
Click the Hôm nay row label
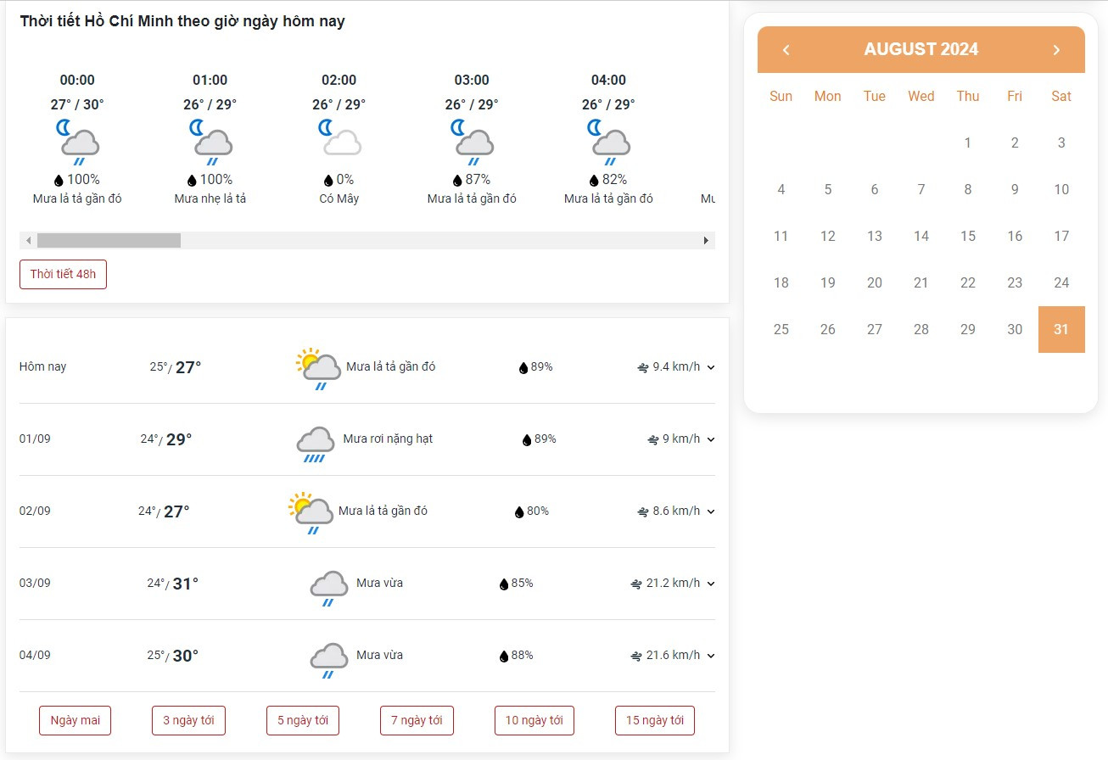[42, 366]
